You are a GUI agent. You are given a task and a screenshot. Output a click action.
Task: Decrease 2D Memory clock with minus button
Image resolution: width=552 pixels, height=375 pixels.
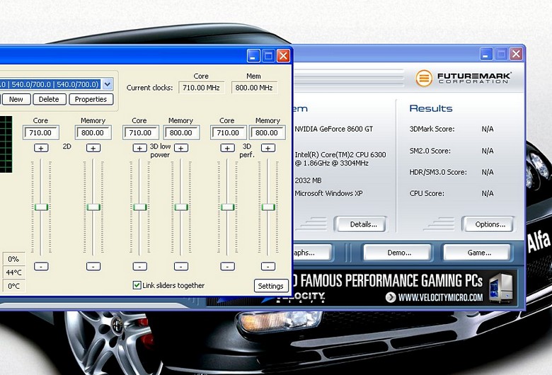tap(93, 266)
